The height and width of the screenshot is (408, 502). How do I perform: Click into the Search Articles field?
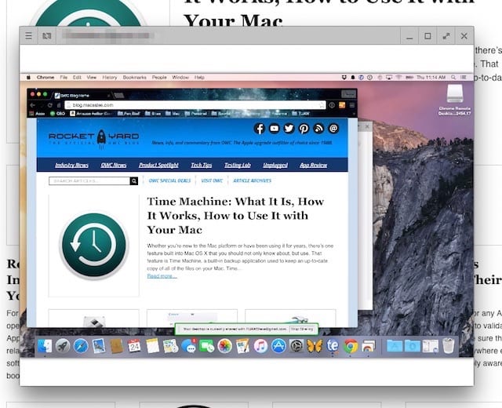point(88,180)
